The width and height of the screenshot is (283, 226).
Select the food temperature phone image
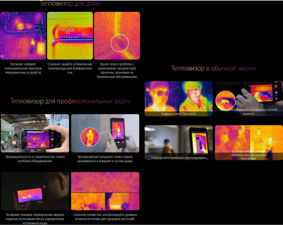178,142
